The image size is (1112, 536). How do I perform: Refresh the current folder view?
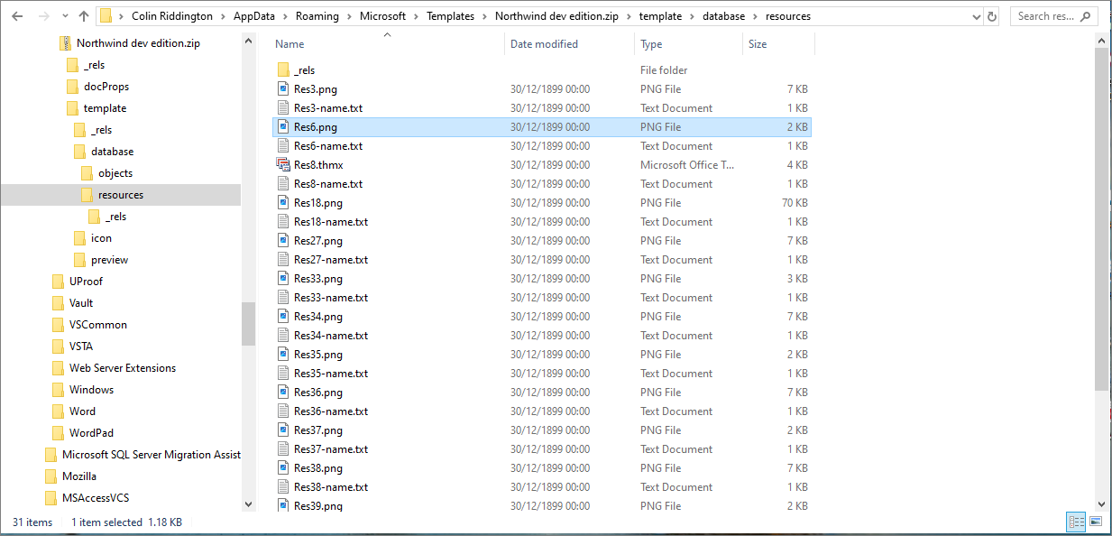992,16
